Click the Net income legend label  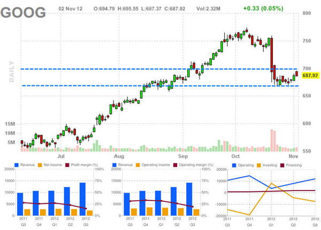coord(52,165)
